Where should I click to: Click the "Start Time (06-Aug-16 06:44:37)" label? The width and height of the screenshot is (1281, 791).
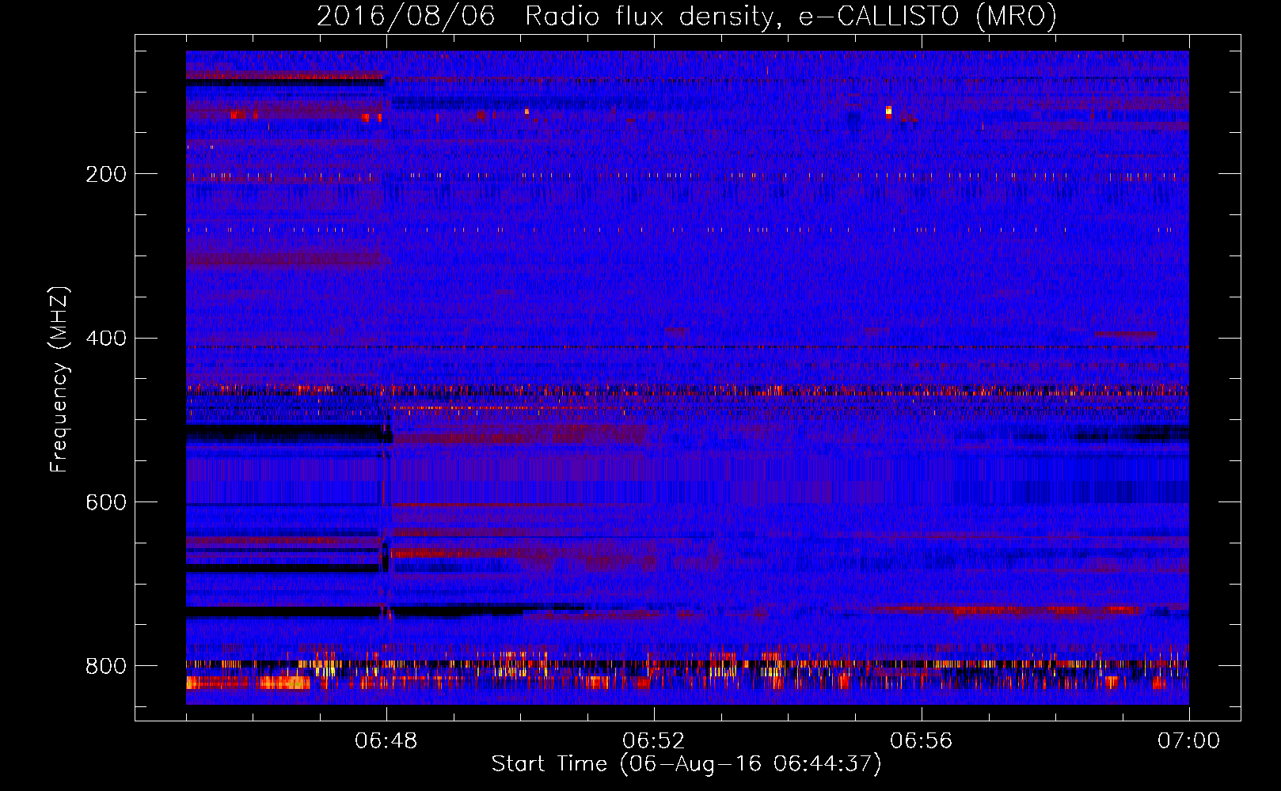click(x=686, y=764)
